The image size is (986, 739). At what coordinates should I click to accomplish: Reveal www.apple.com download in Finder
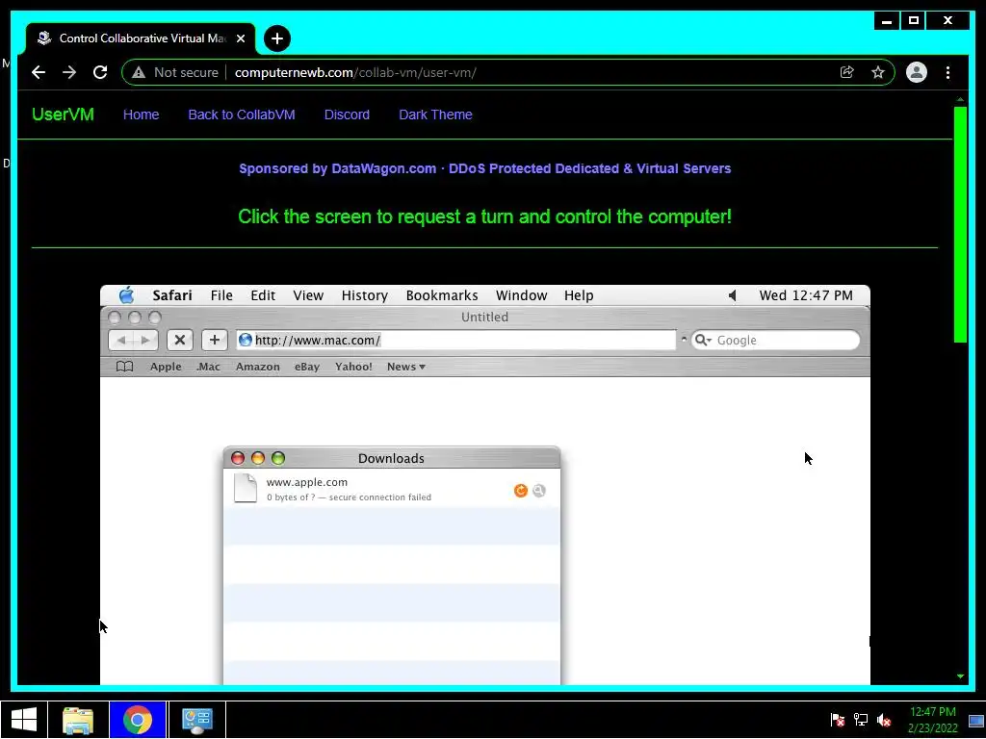[x=539, y=490]
